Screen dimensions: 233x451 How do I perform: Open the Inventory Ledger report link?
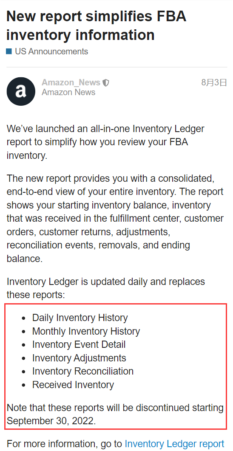click(174, 444)
